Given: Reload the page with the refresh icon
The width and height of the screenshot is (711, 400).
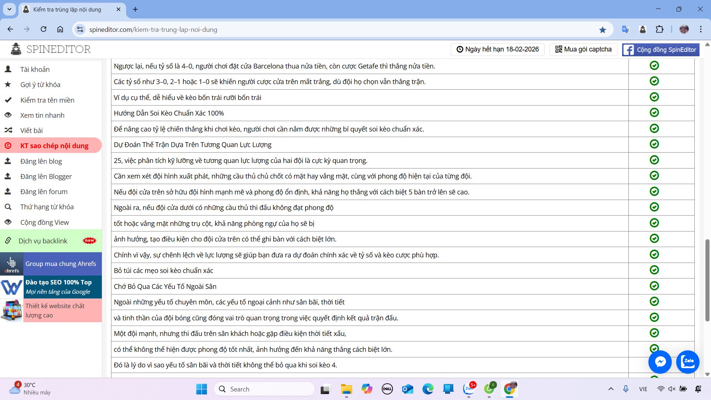Looking at the screenshot, I should [x=43, y=29].
